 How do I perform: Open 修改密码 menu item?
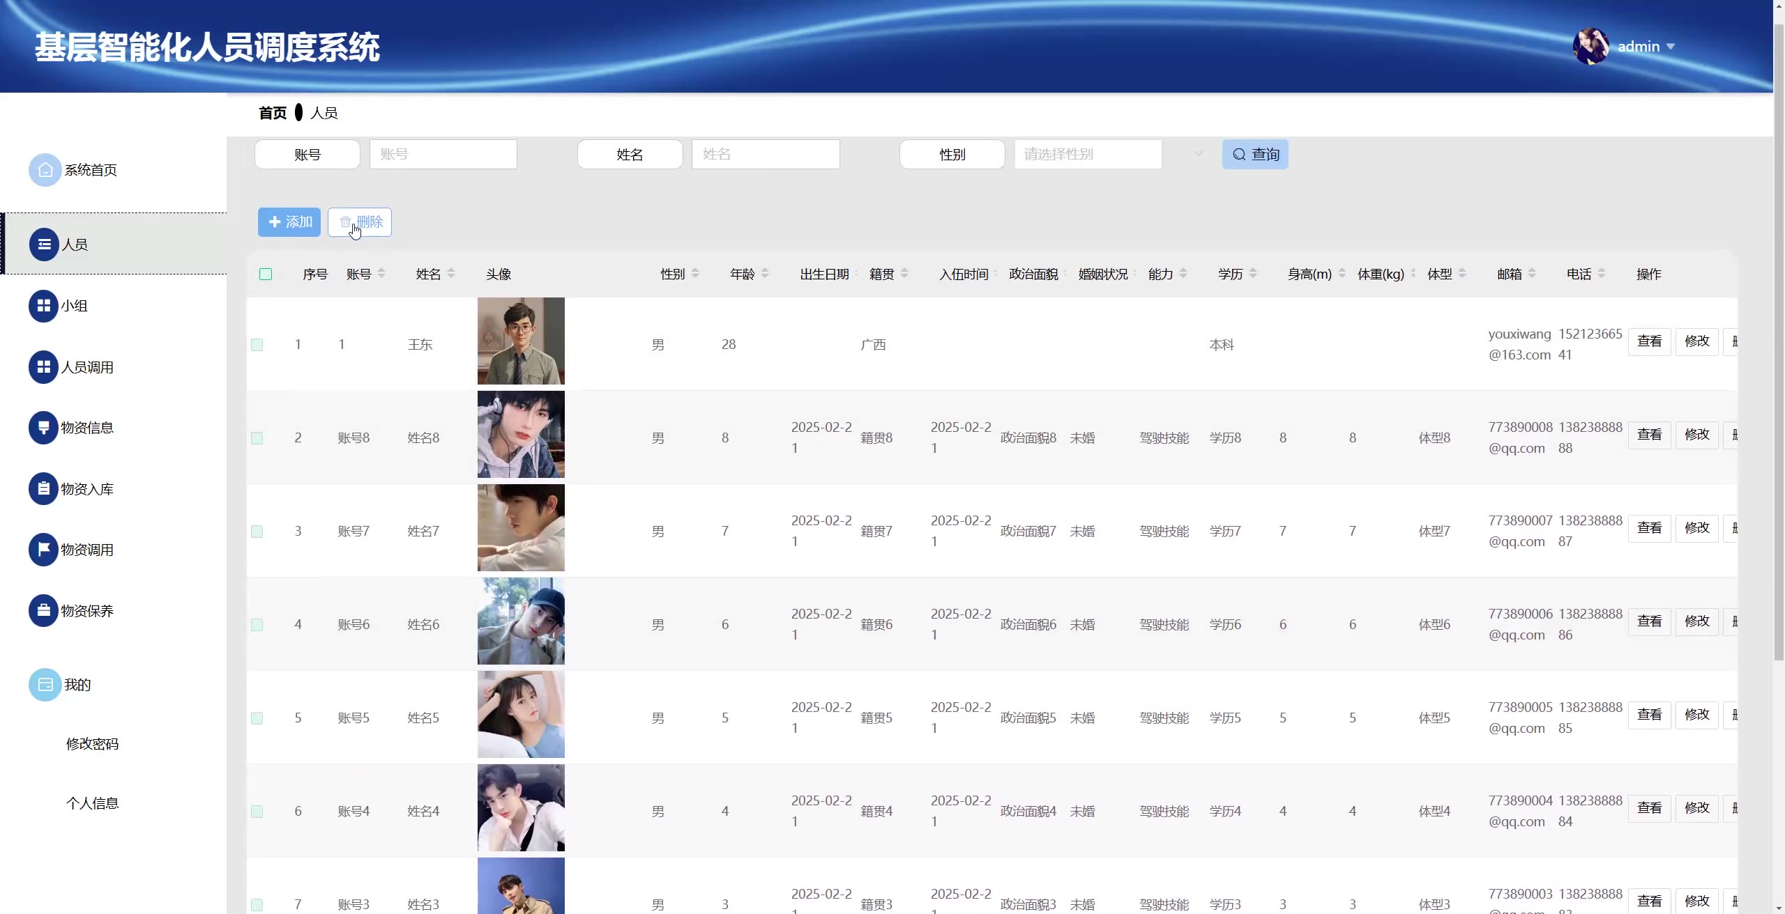coord(92,744)
